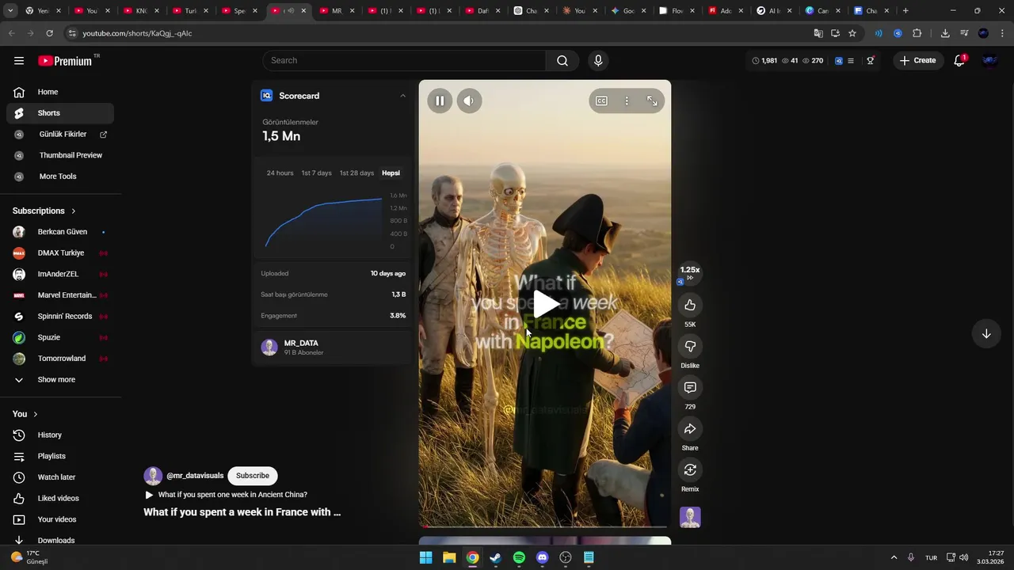Viewport: 1014px width, 570px height.
Task: Click the views growth chart
Action: 323,222
